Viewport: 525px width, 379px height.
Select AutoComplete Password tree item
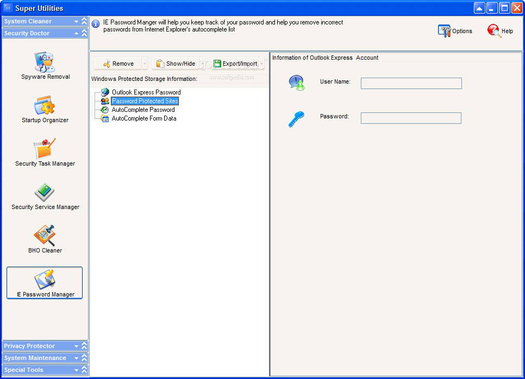tap(143, 109)
